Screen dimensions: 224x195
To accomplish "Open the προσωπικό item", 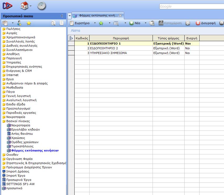I will (12, 188).
